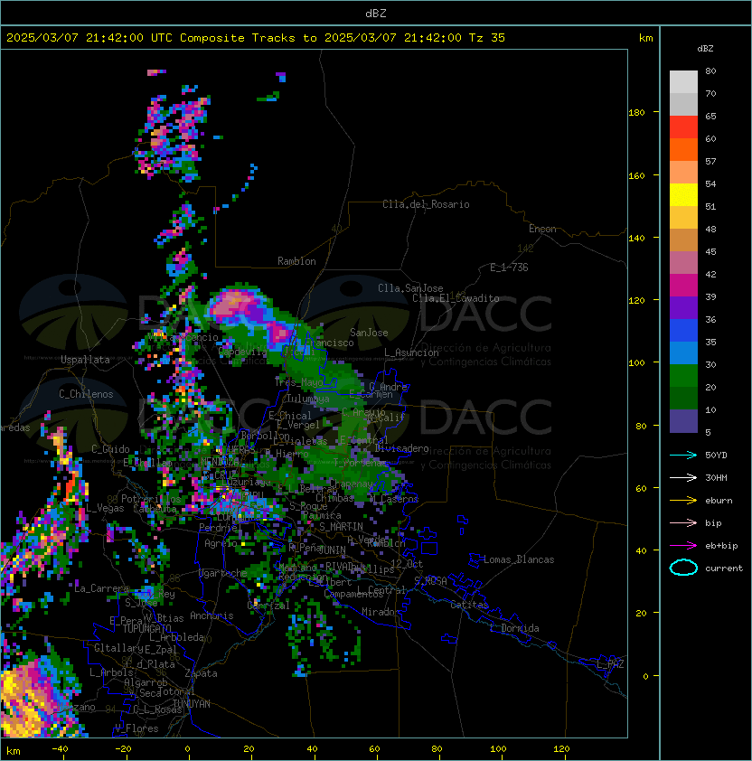Click the 140 km tick on vertical axis
This screenshot has height=761, width=752.
click(636, 239)
